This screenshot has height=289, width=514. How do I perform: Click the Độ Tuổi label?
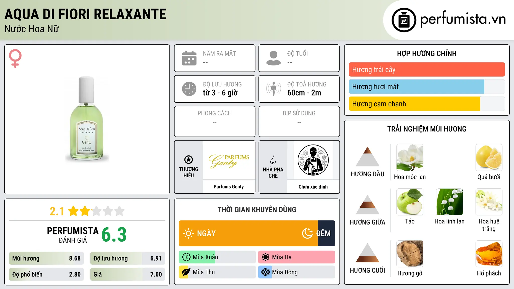click(x=297, y=53)
